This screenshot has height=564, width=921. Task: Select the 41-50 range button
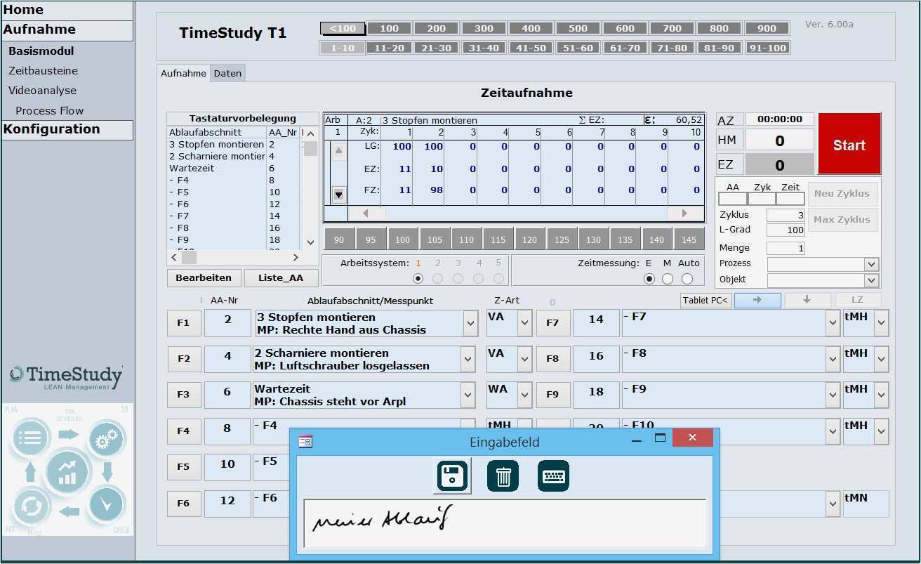531,48
